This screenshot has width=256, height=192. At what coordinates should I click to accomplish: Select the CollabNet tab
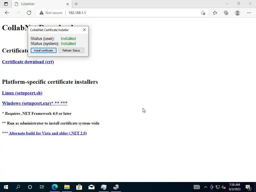tap(42, 4)
